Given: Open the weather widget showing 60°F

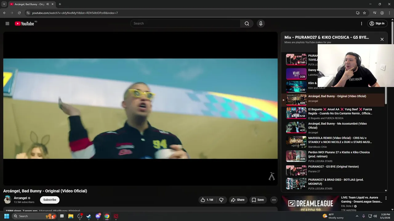Looking at the screenshot, I should tap(333, 216).
